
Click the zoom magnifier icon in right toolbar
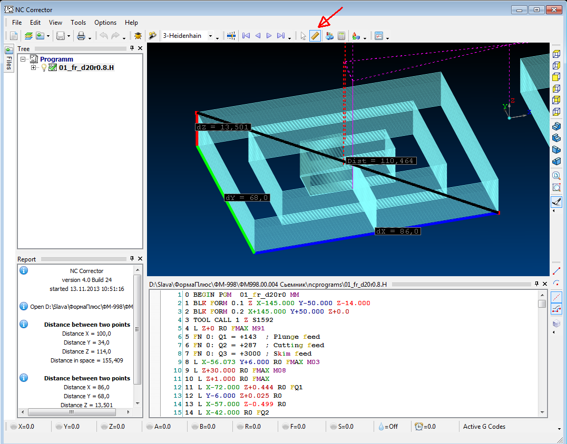point(556,176)
